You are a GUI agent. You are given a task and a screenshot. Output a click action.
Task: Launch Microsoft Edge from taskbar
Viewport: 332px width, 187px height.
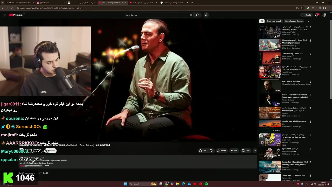183,184
